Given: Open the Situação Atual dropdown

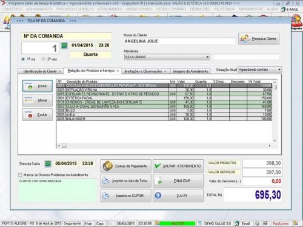Looking at the screenshot, I should pyautogui.click(x=279, y=70).
